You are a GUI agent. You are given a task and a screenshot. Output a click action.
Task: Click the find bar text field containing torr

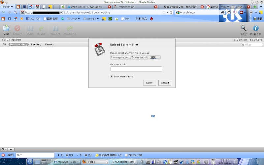pos(35,155)
